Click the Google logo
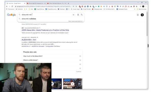This screenshot has width=163, height=92. [11, 15]
